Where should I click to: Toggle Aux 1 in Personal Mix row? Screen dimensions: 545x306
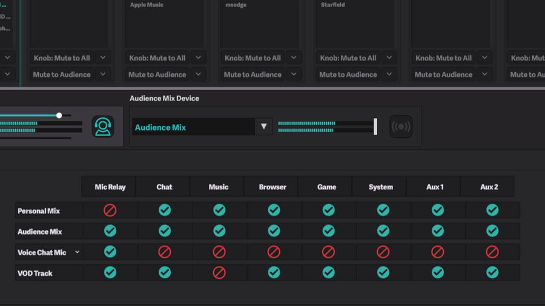click(x=438, y=210)
